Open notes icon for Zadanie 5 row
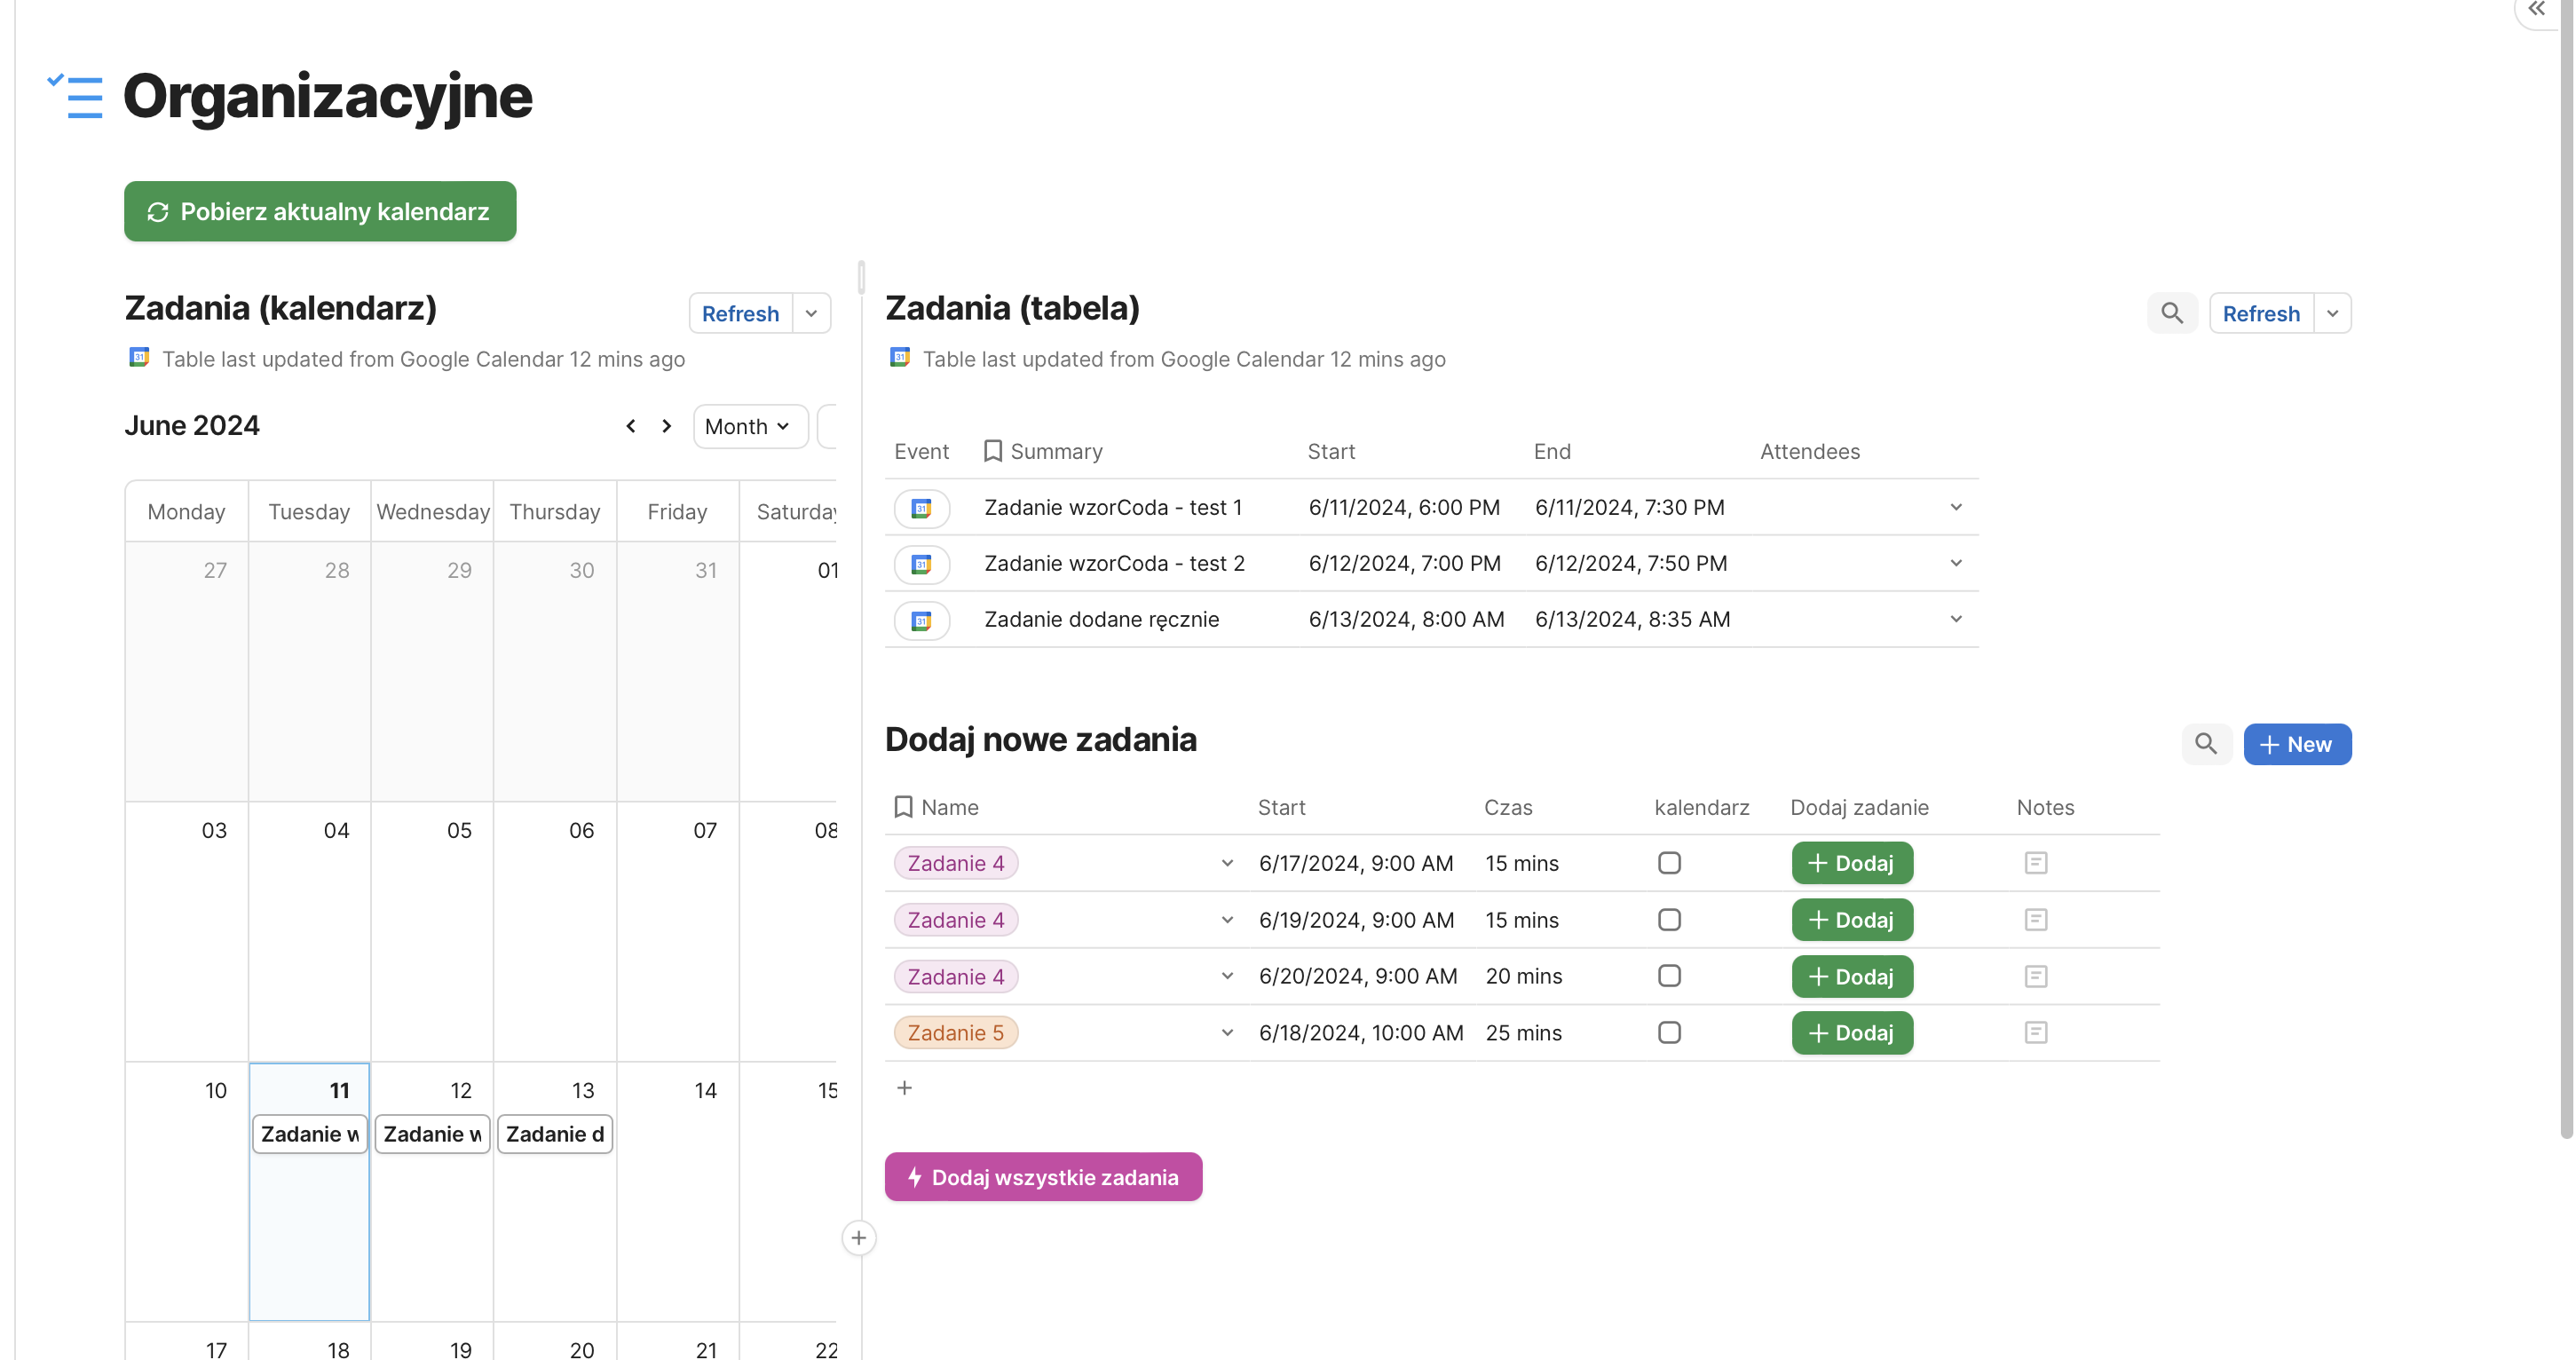This screenshot has height=1360, width=2576. tap(2035, 1032)
